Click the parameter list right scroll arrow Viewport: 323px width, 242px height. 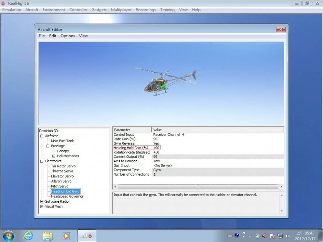click(281, 187)
